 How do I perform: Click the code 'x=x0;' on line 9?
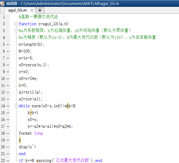point(24,72)
